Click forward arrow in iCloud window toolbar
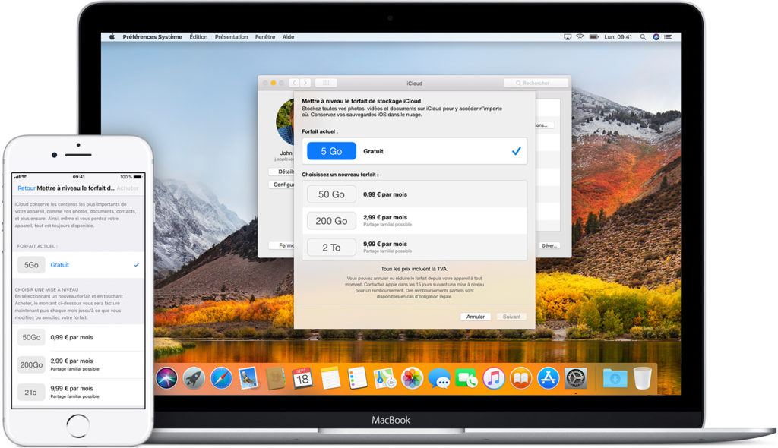The width and height of the screenshot is (778, 448). click(305, 83)
